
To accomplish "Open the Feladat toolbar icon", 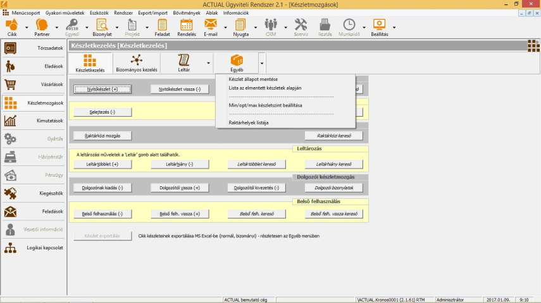I will (x=162, y=25).
